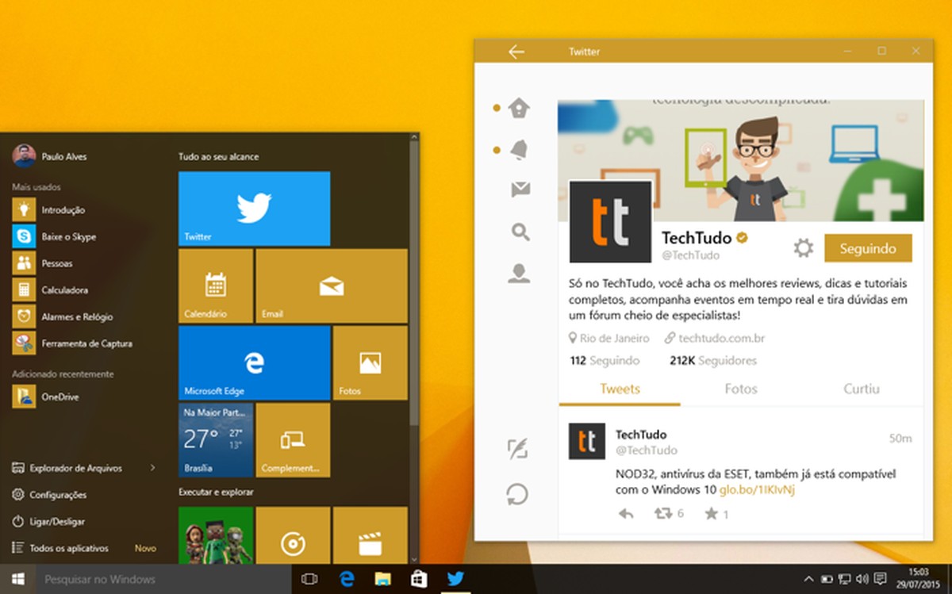Open your profile via the person icon

518,273
